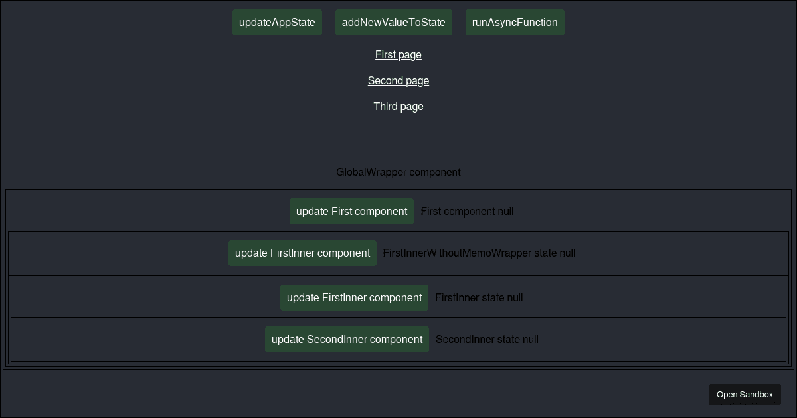The height and width of the screenshot is (418, 797).
Task: Click the FirstInner state null label
Action: point(479,297)
